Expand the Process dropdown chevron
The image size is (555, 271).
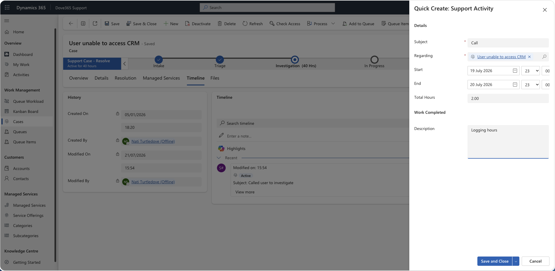333,24
